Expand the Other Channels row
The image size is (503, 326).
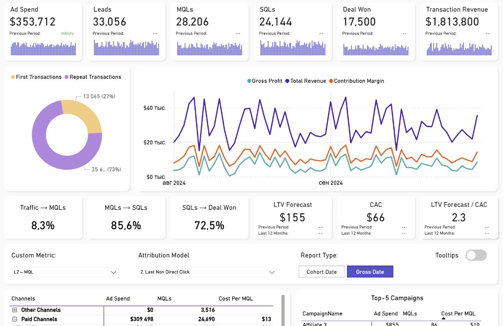click(x=15, y=310)
